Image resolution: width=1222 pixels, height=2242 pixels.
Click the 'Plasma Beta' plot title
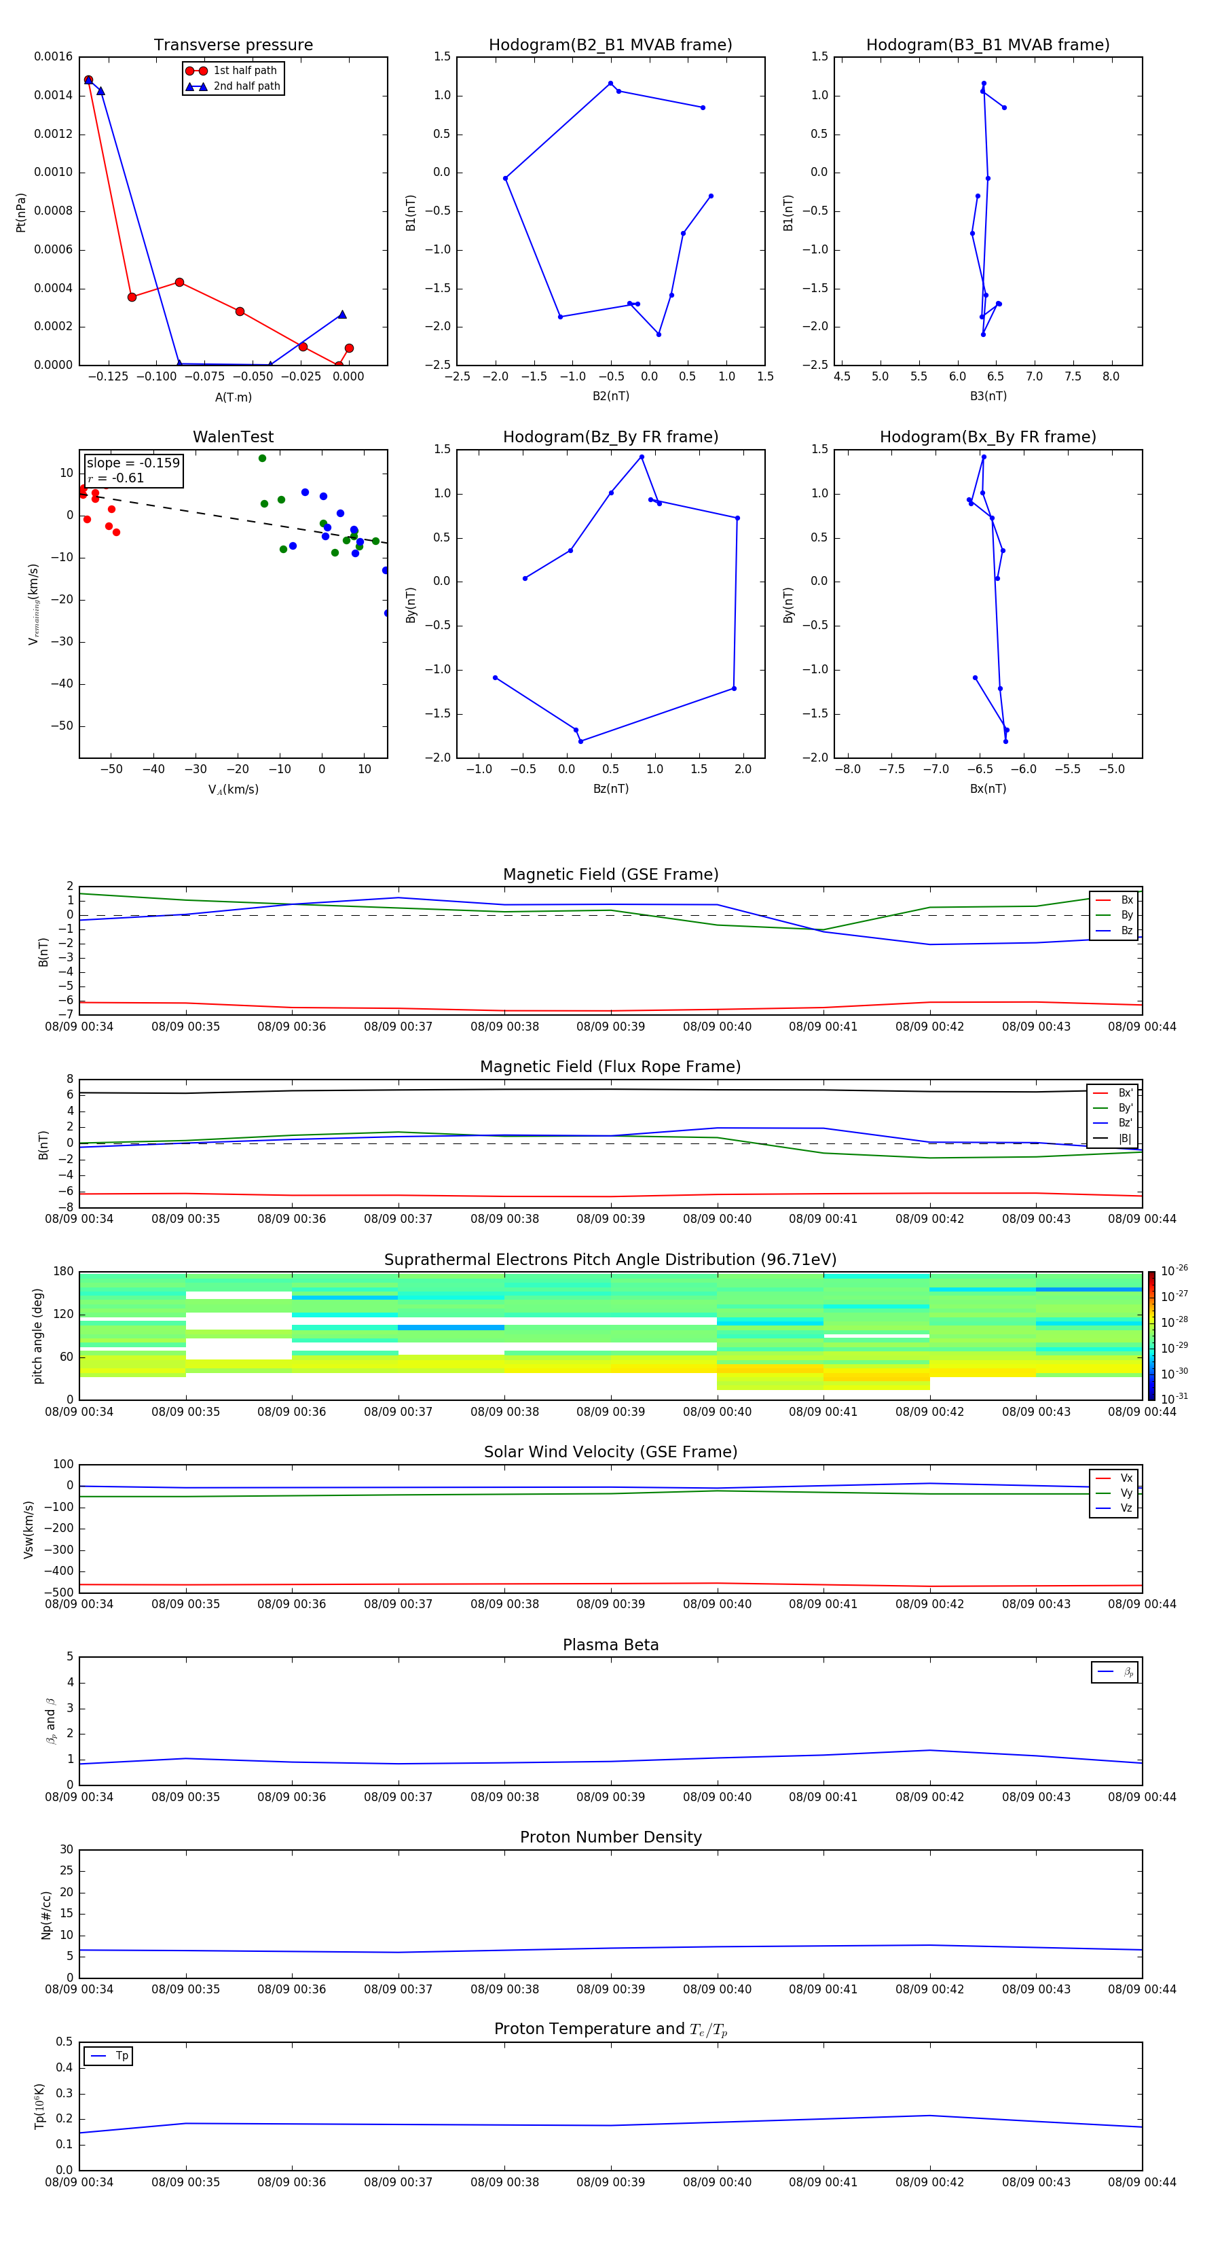[610, 1645]
